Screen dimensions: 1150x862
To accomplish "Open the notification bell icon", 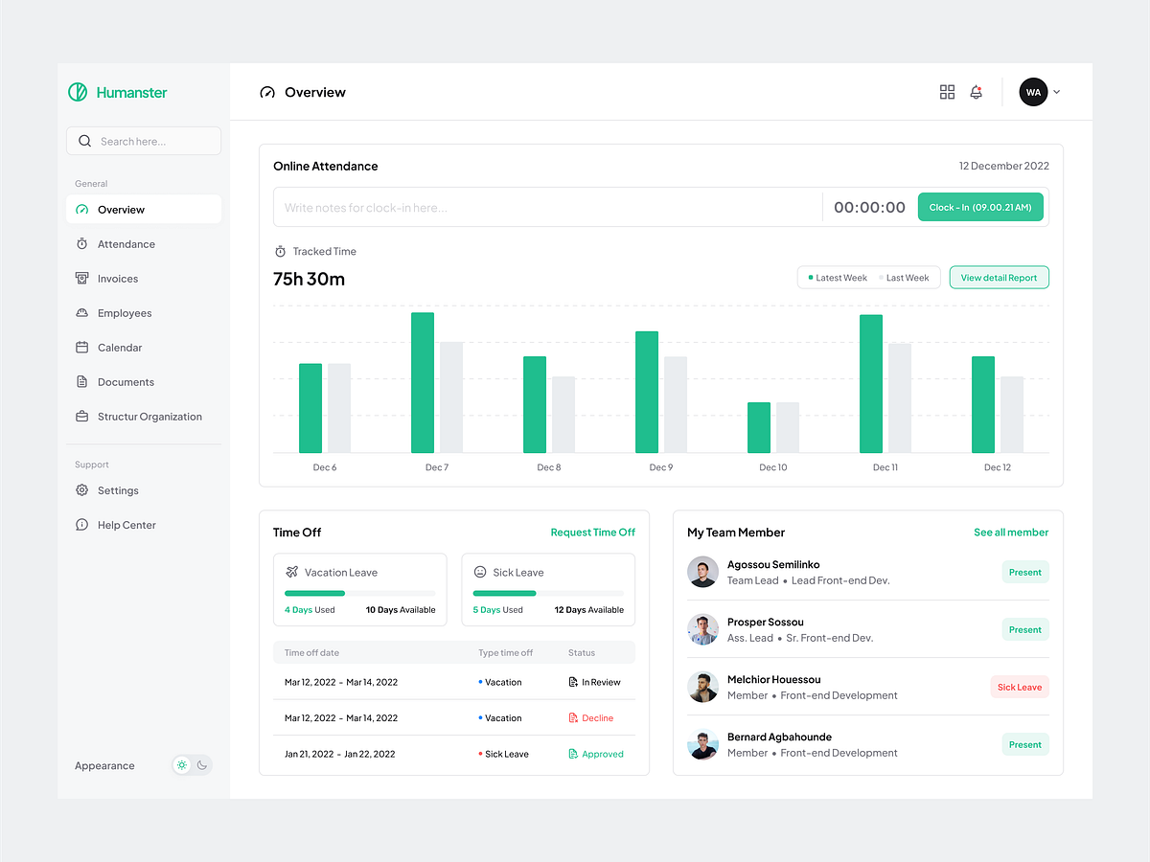I will click(x=976, y=92).
